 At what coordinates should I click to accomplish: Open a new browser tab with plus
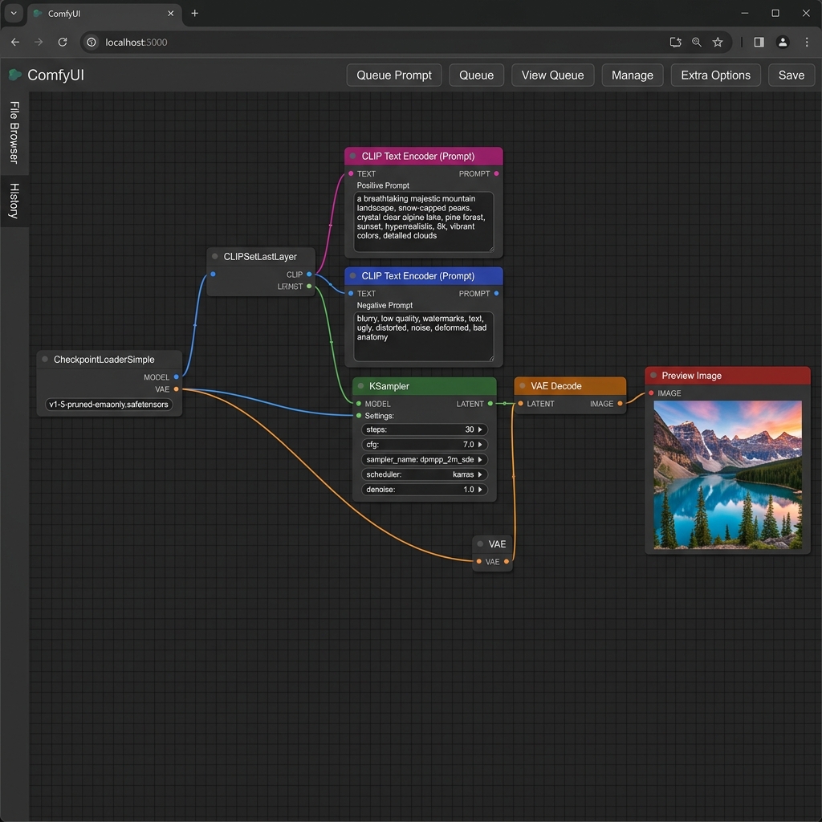(194, 13)
